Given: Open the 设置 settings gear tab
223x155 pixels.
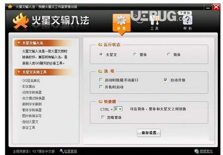Looking at the screenshot, I should click(x=121, y=23).
